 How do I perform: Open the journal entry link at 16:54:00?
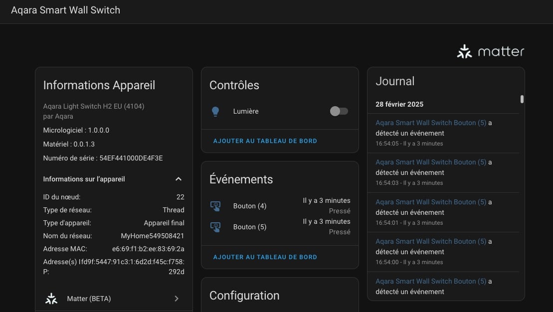click(431, 242)
